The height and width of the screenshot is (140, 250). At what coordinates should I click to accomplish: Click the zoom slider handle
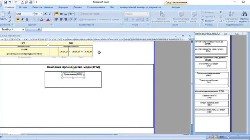pyautogui.click(x=237, y=136)
